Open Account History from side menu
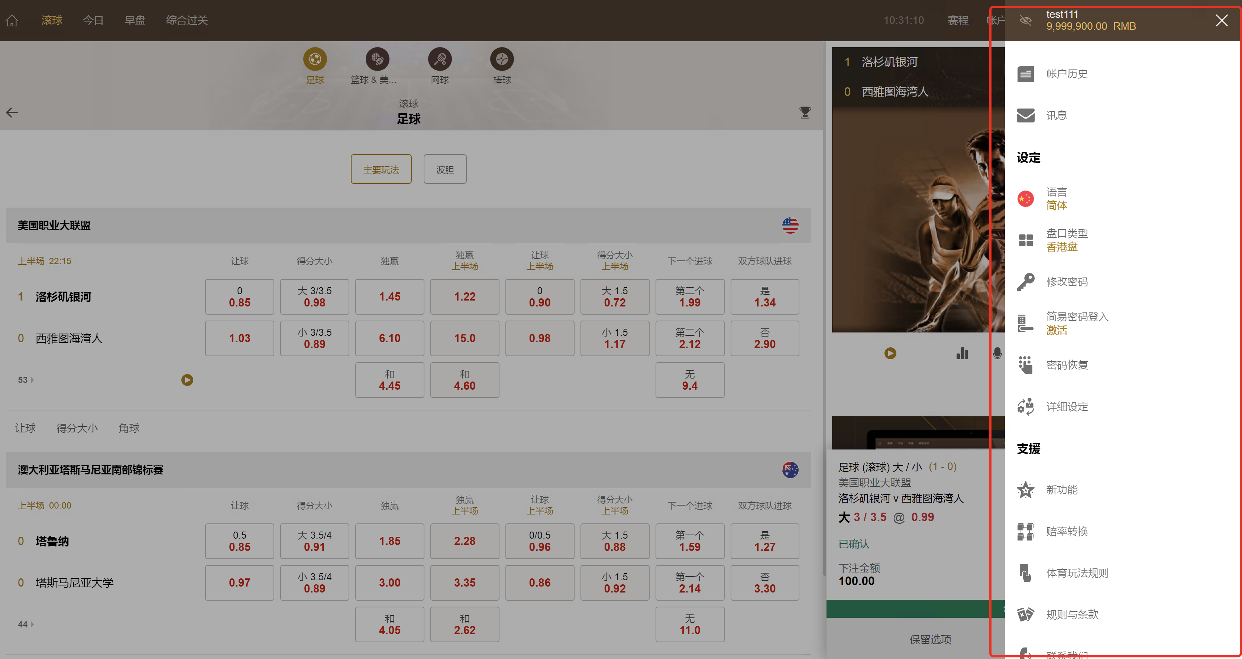1242x659 pixels. point(1067,74)
